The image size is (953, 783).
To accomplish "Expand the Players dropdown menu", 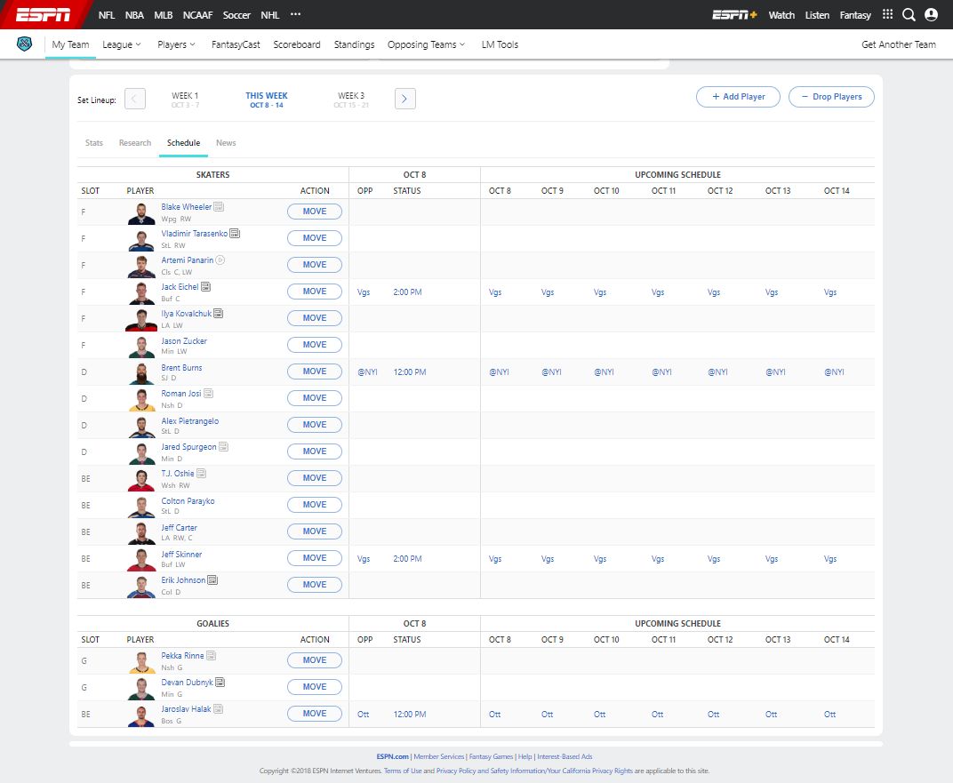I will point(176,44).
